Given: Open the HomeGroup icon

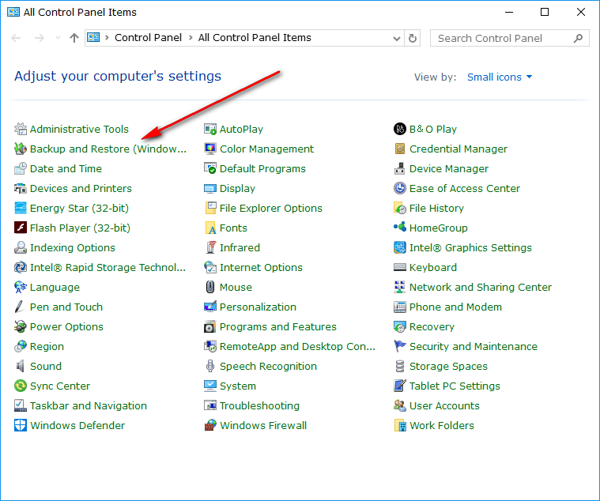Looking at the screenshot, I should (x=400, y=228).
